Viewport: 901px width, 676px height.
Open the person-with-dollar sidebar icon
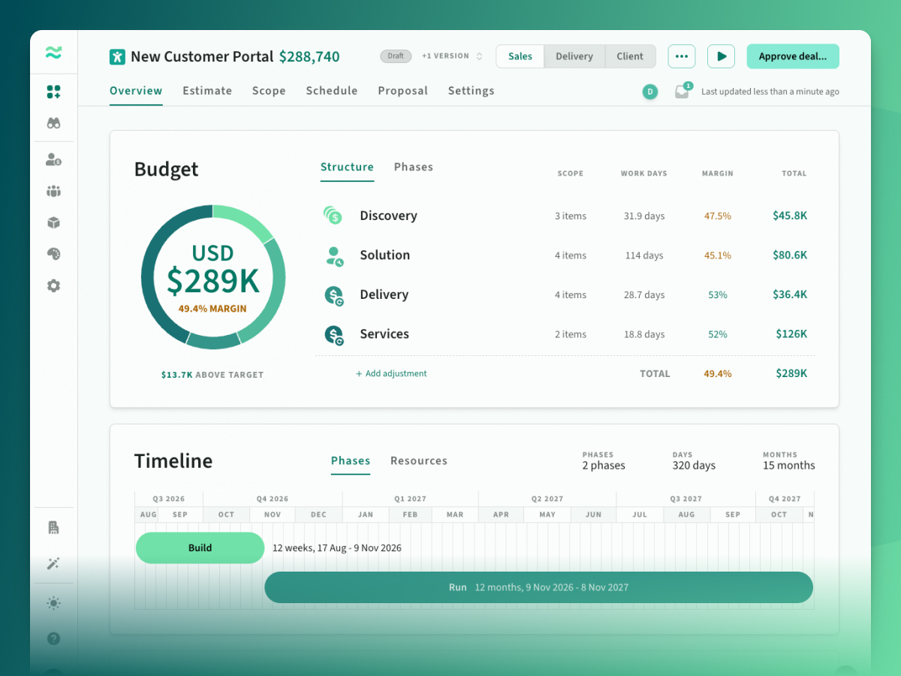pyautogui.click(x=53, y=159)
